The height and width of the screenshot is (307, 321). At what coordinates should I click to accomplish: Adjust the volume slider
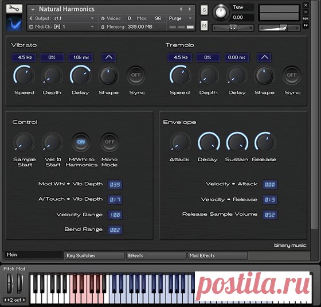tap(279, 28)
